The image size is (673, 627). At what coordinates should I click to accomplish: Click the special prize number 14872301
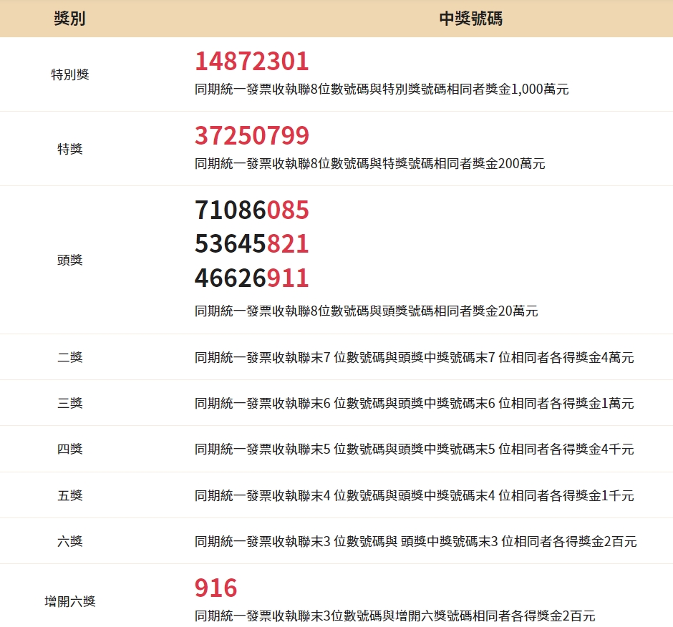[x=252, y=61]
